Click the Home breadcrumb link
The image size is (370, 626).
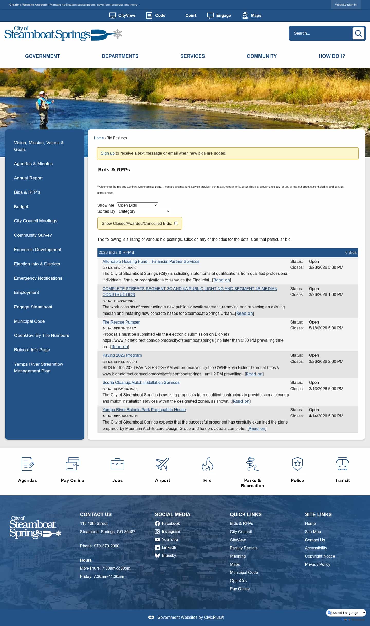[x=99, y=138]
